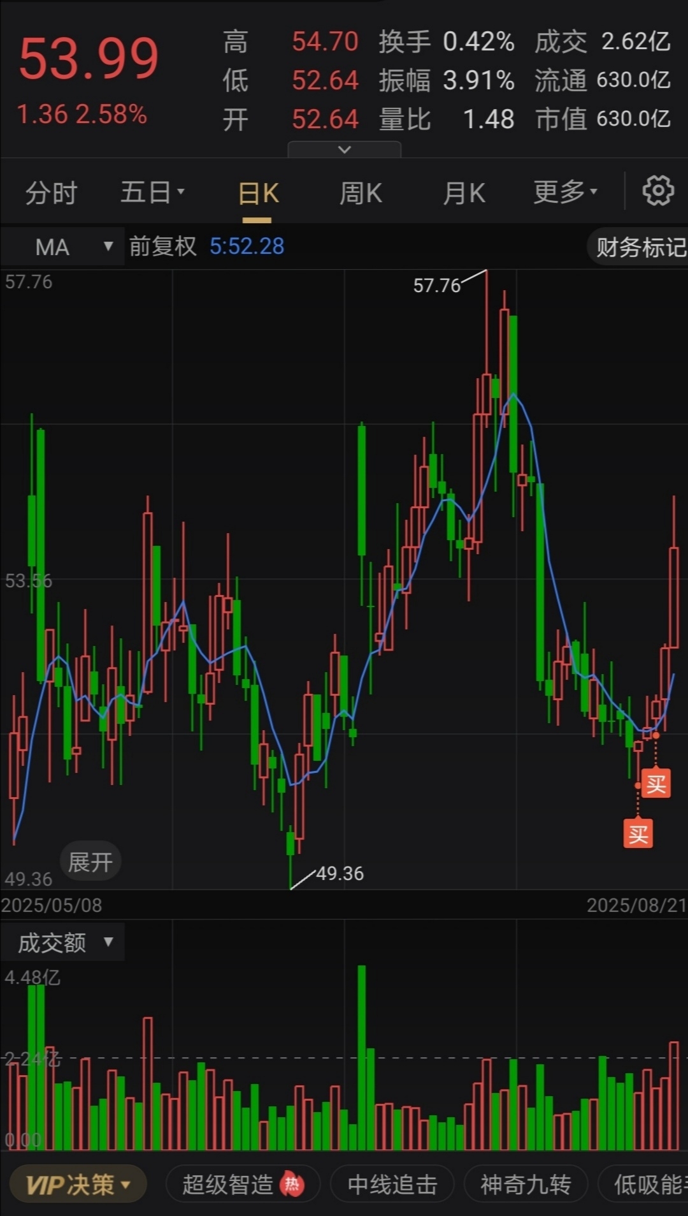Tap 4.48亿 volume axis label
Screen dimensions: 688x1216
tap(32, 978)
